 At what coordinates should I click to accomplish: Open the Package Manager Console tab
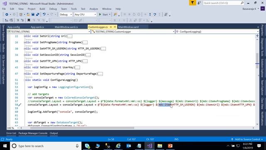point(33,133)
